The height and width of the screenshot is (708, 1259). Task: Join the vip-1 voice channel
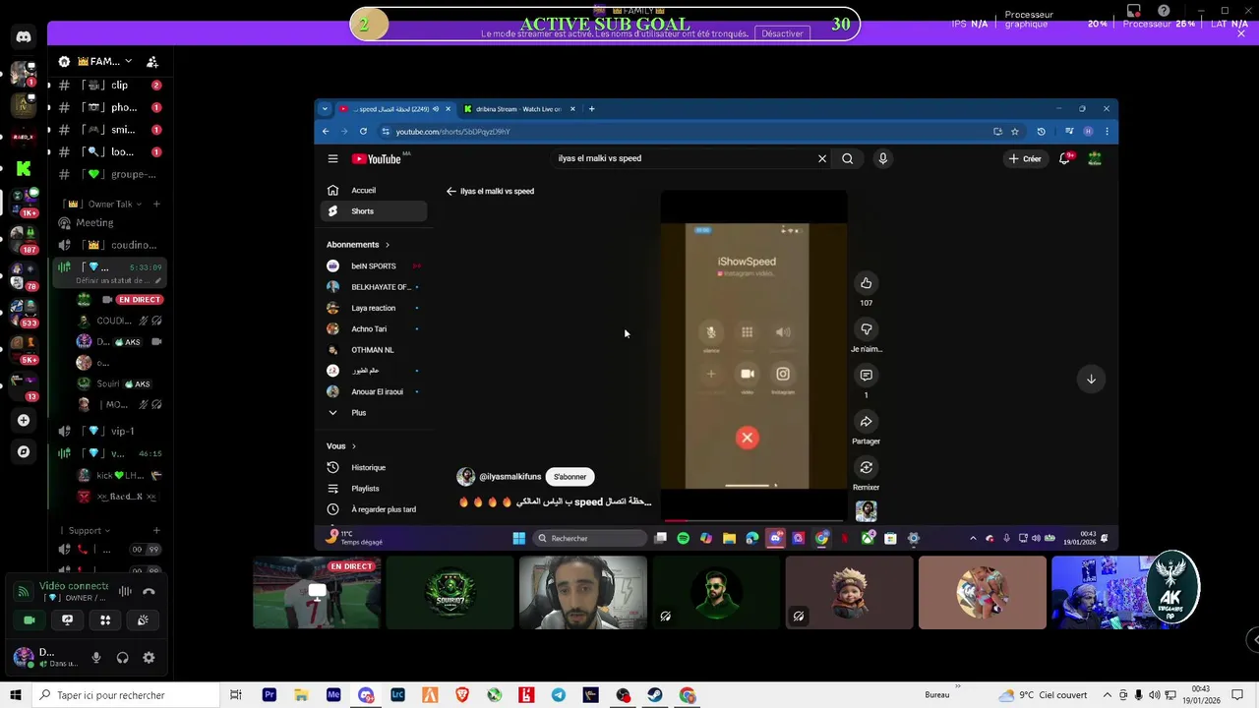108,431
